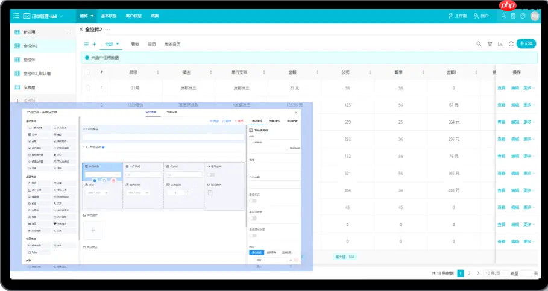This screenshot has width=548, height=291.
Task: Click the blue 记录 add button
Action: pos(526,43)
